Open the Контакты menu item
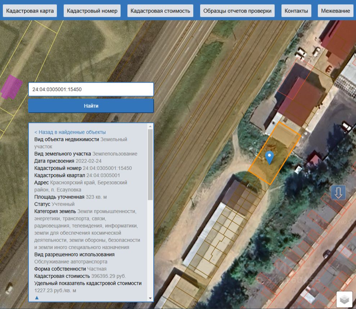The width and height of the screenshot is (356, 309). (x=296, y=11)
